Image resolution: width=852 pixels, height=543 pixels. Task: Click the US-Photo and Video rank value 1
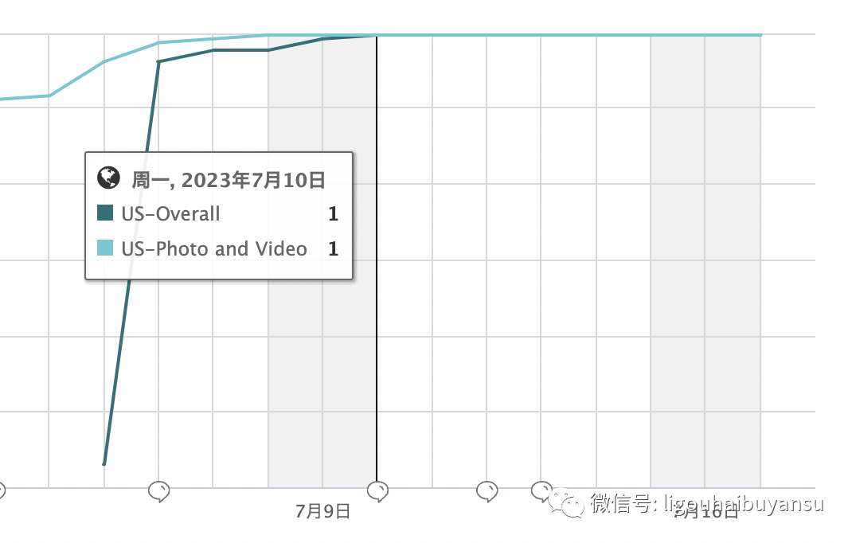coord(333,249)
